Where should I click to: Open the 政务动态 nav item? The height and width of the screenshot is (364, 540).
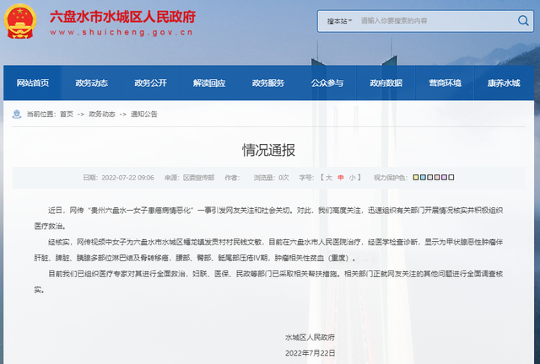(92, 83)
